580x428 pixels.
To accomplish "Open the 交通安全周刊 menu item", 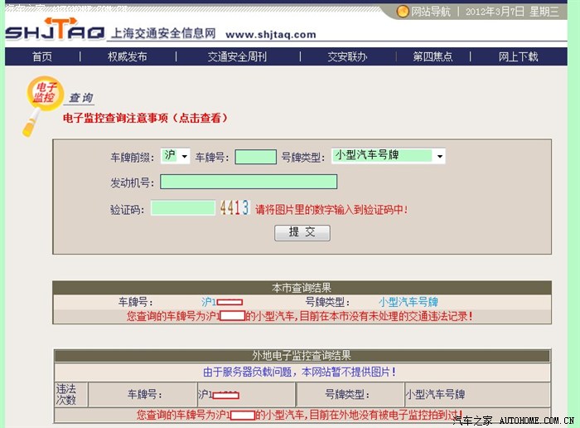I will point(237,56).
